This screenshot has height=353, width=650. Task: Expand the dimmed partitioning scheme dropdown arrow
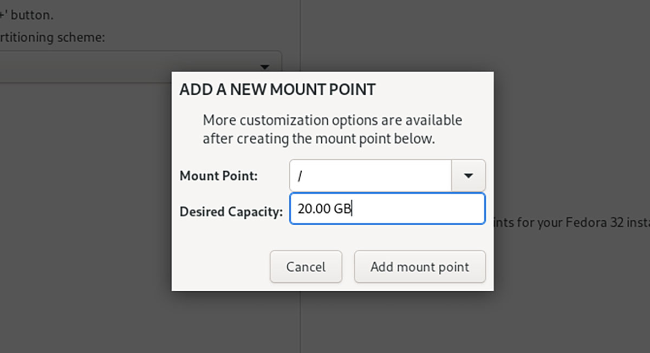pyautogui.click(x=265, y=67)
